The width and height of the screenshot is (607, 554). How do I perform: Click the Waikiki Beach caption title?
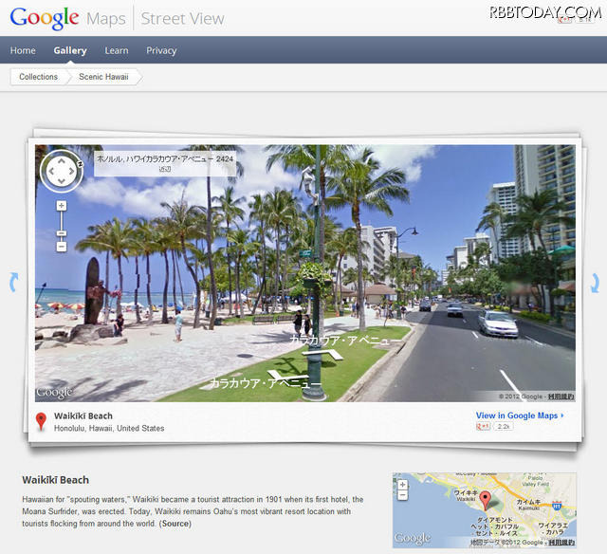tap(83, 415)
